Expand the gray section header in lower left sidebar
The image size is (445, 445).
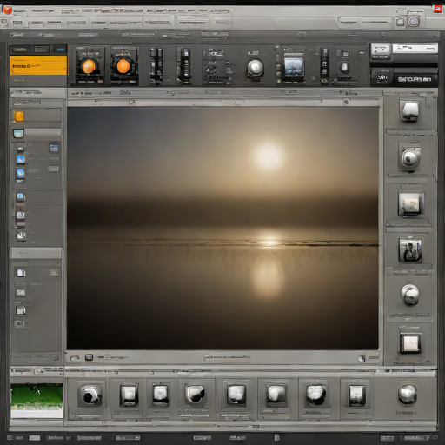(36, 253)
